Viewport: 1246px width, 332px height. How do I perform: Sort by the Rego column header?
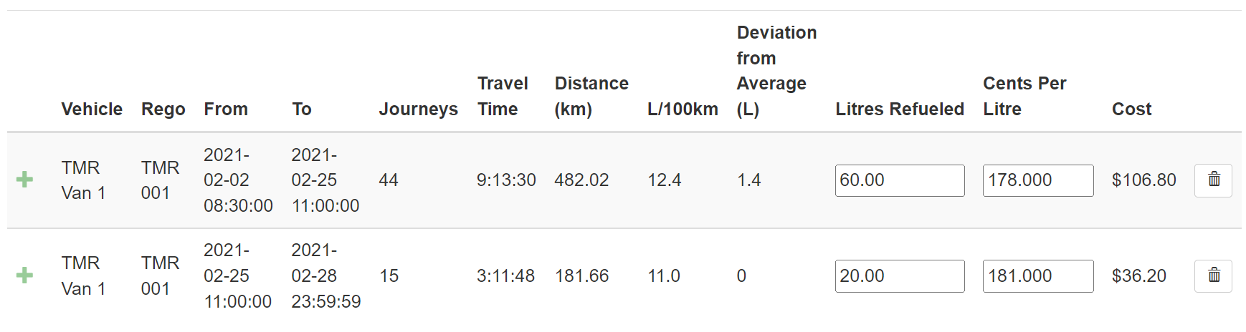[x=163, y=109]
